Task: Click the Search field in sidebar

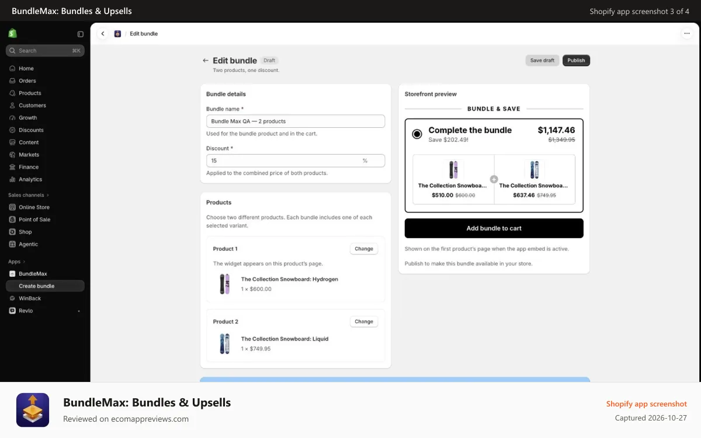Action: [45, 51]
